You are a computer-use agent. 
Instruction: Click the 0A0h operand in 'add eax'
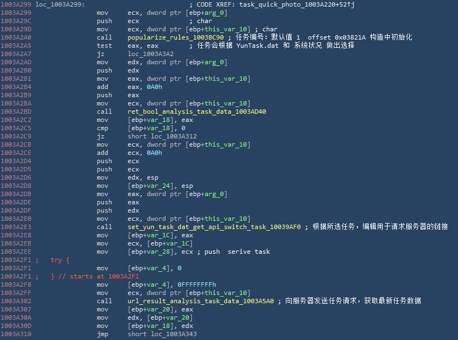(x=154, y=87)
